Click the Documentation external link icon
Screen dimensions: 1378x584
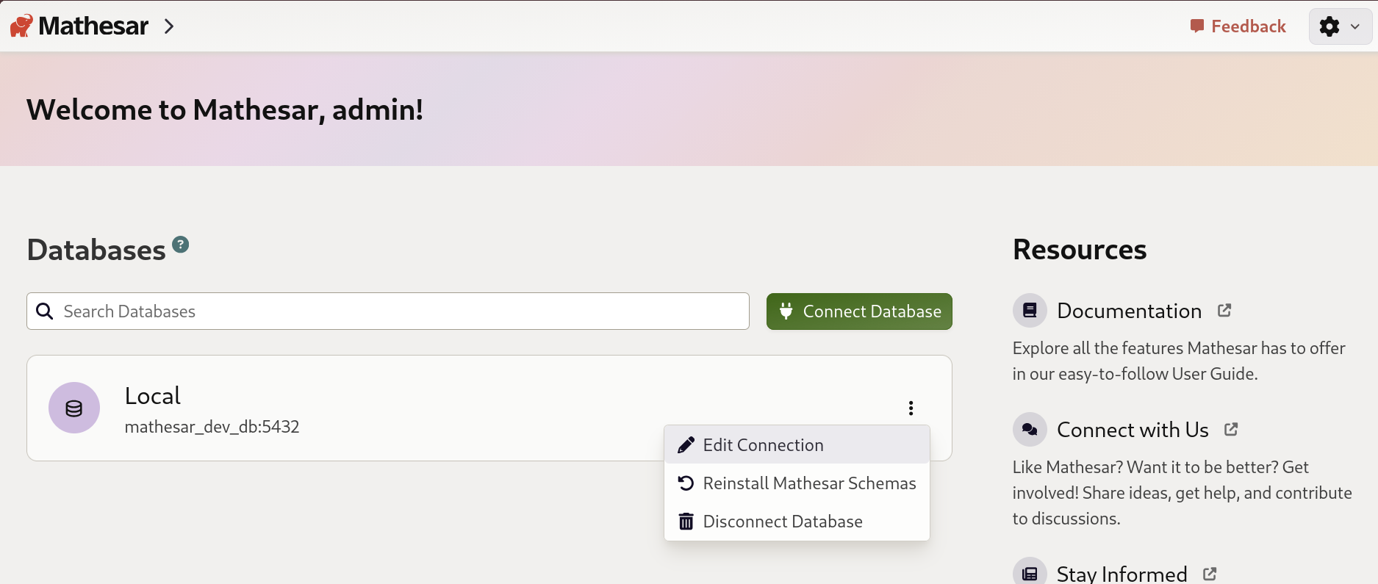pos(1224,310)
